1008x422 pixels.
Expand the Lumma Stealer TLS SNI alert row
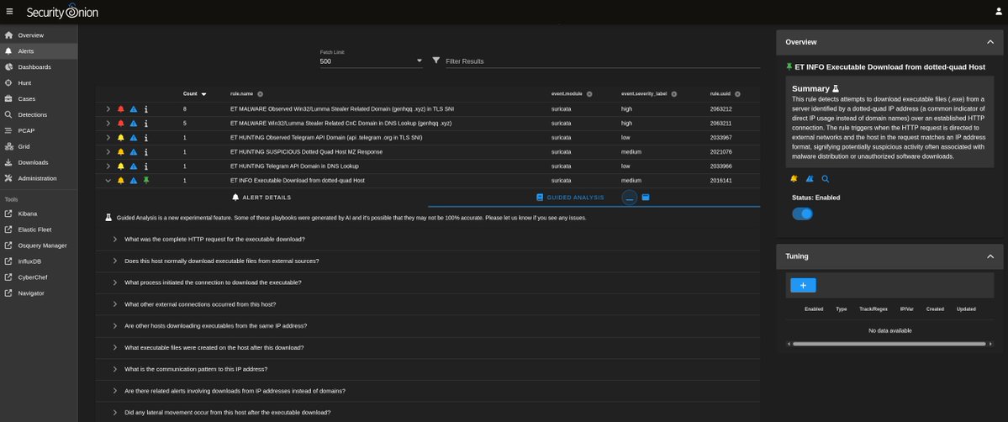pyautogui.click(x=108, y=109)
